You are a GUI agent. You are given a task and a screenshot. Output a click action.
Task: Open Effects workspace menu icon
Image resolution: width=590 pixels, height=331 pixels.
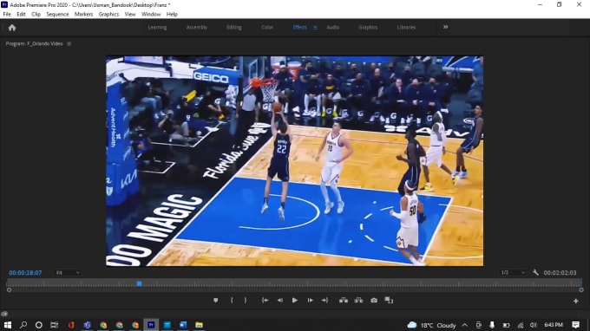pos(315,28)
